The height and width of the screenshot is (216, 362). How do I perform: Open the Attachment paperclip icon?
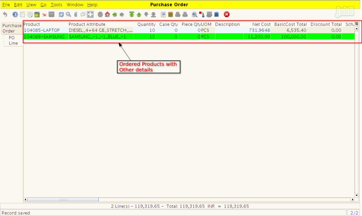point(76,14)
